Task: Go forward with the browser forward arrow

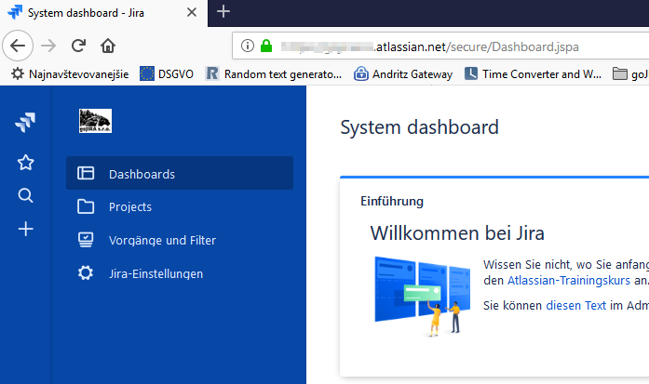Action: point(48,46)
